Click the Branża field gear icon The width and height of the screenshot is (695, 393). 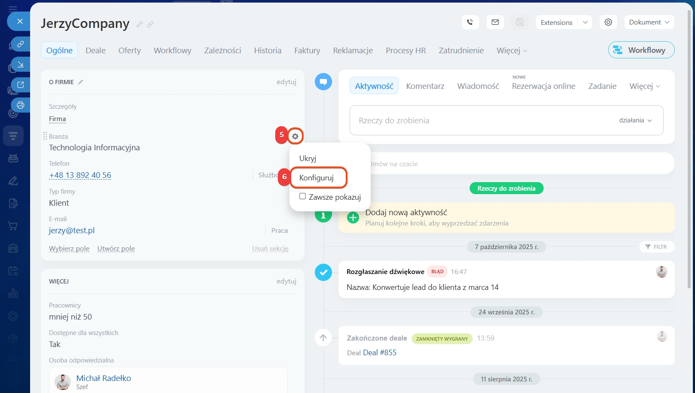coord(295,136)
